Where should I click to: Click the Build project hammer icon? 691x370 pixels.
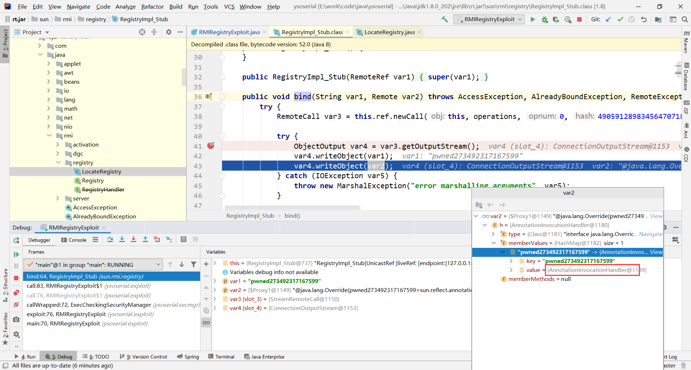(444, 19)
